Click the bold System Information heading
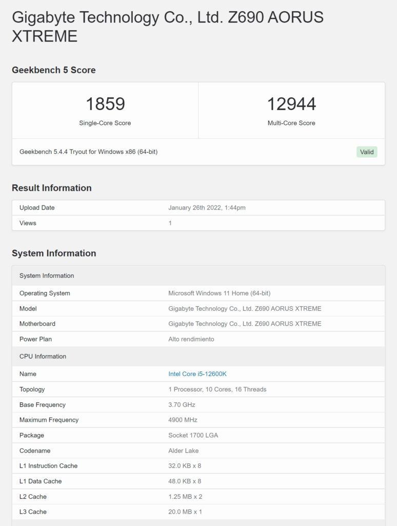Screen dimensions: 397x526 (x=54, y=253)
